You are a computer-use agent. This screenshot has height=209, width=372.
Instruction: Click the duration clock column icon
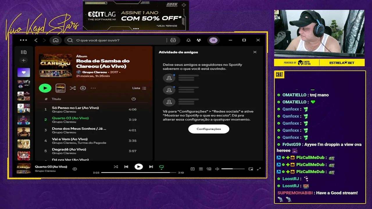point(133,99)
